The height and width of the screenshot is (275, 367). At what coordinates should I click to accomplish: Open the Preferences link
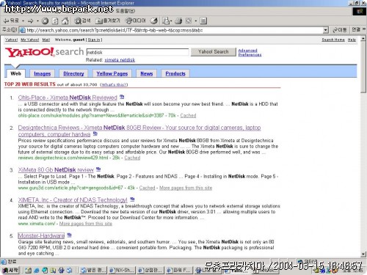pos(250,55)
